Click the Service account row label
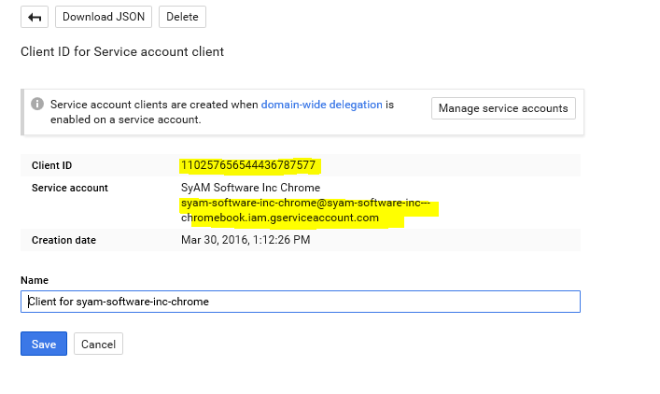 (69, 188)
